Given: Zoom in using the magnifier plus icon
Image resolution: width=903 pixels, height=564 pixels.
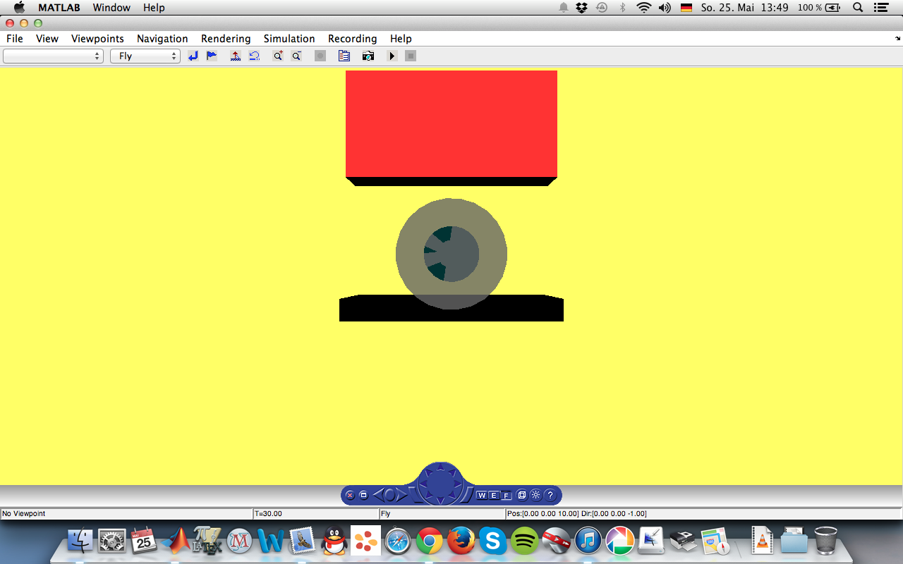Looking at the screenshot, I should [x=278, y=56].
